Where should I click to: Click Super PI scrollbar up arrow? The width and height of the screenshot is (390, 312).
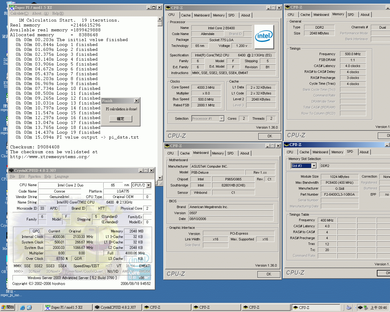pyautogui.click(x=160, y=19)
